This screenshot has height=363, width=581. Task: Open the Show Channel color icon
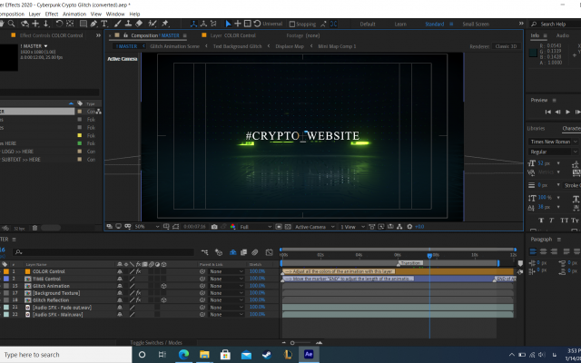(232, 227)
